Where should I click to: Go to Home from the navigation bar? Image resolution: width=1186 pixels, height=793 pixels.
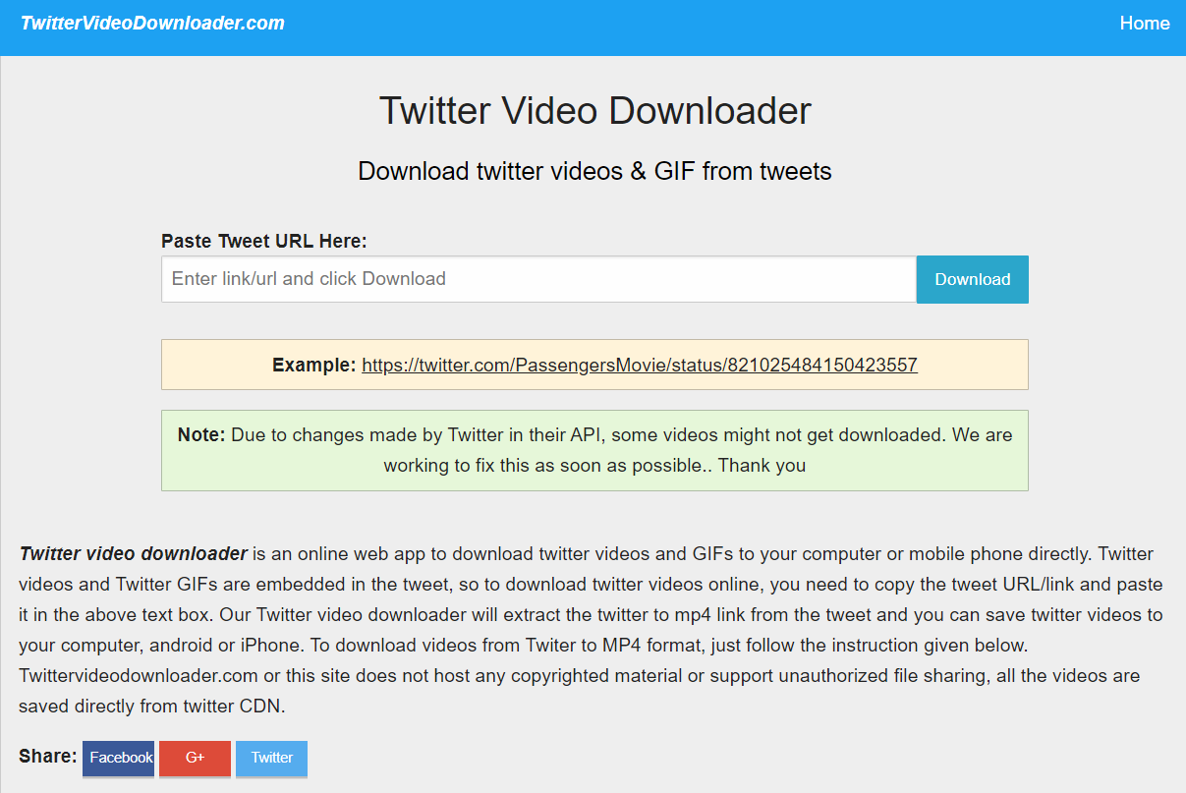pyautogui.click(x=1145, y=23)
